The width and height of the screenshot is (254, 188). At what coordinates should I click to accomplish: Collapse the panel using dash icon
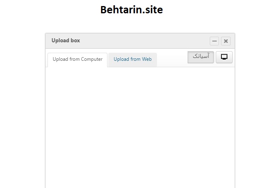click(214, 41)
